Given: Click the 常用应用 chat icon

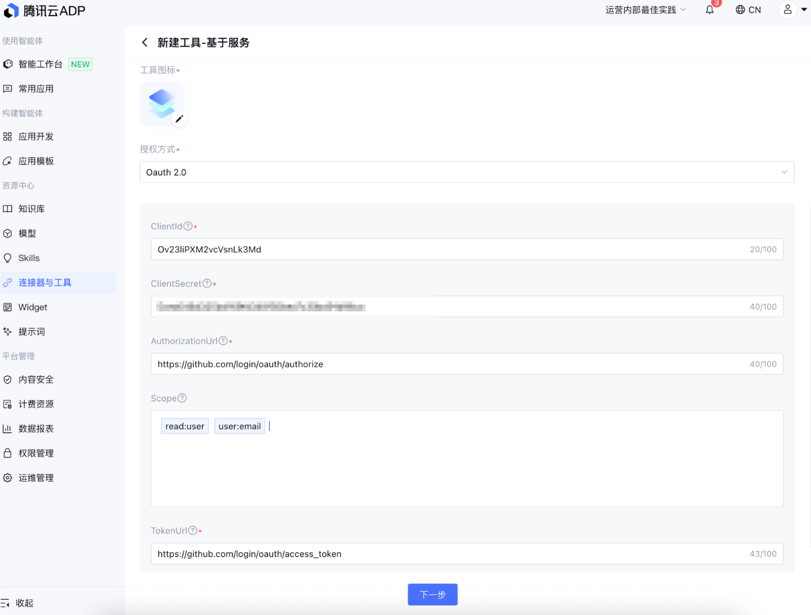Looking at the screenshot, I should pos(8,89).
